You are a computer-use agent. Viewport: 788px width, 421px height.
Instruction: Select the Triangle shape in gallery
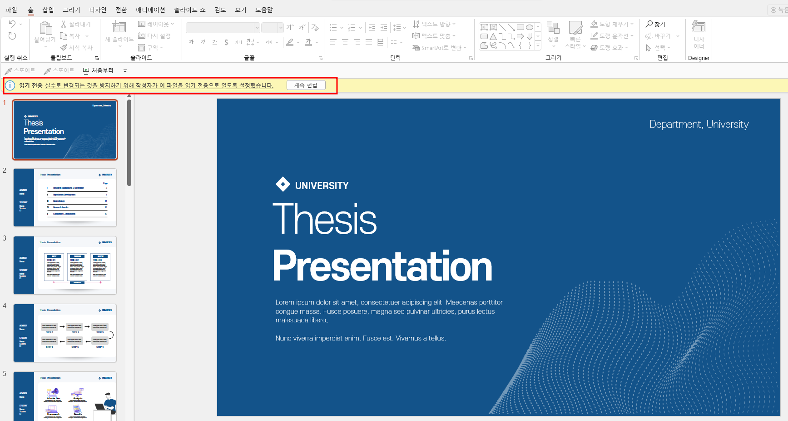pos(493,36)
